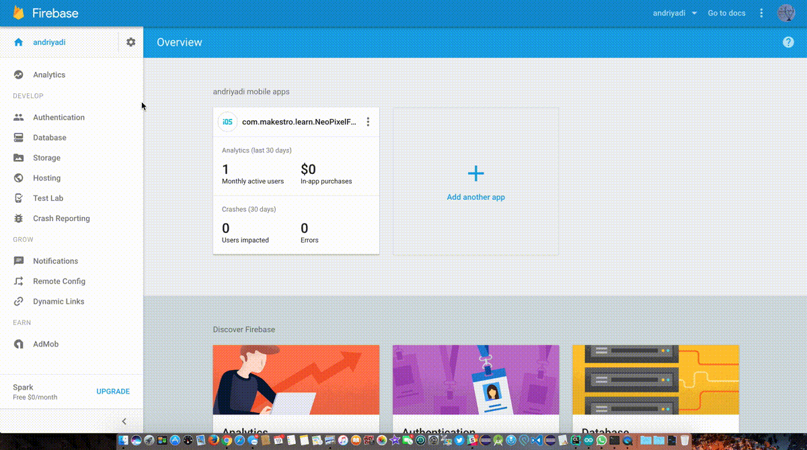Click the Database icon in sidebar
The height and width of the screenshot is (450, 807).
[19, 137]
